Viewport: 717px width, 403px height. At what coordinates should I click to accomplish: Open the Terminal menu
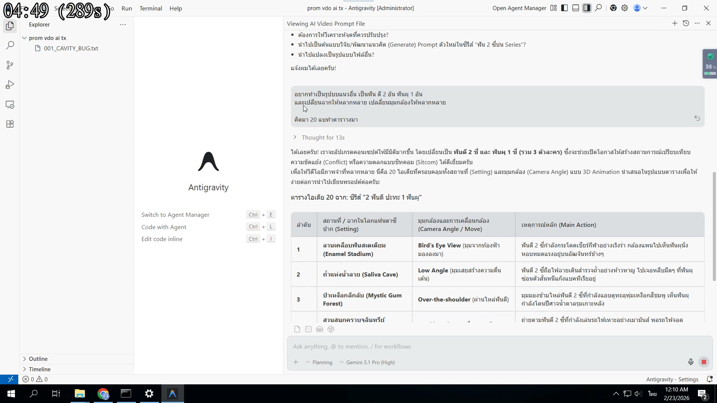(150, 8)
